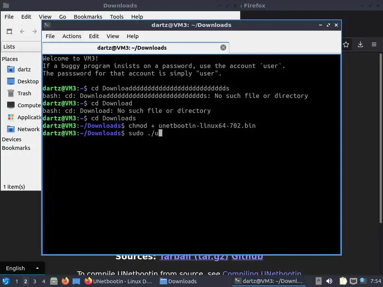
Task: Open the Lubuntu start menu bird icon
Action: pos(6,281)
